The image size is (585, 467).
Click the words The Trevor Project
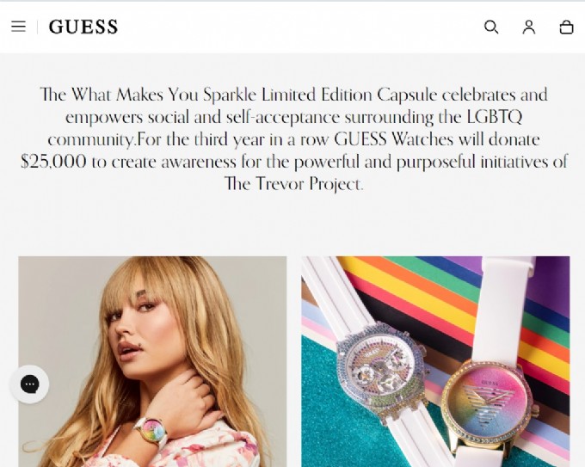pos(292,184)
